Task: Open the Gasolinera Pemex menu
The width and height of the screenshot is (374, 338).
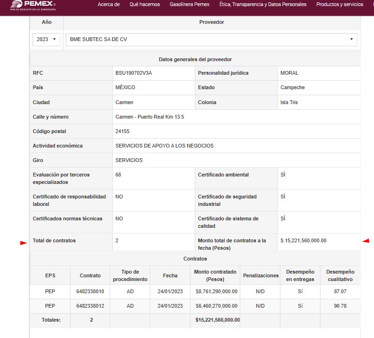Action: click(190, 4)
